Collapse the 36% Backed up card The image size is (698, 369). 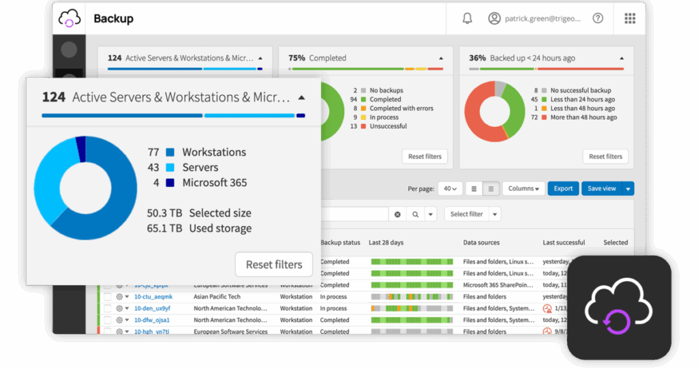(x=622, y=59)
